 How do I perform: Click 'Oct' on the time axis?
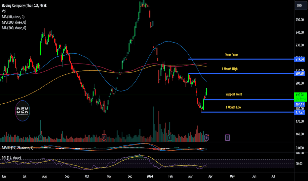point(87,176)
